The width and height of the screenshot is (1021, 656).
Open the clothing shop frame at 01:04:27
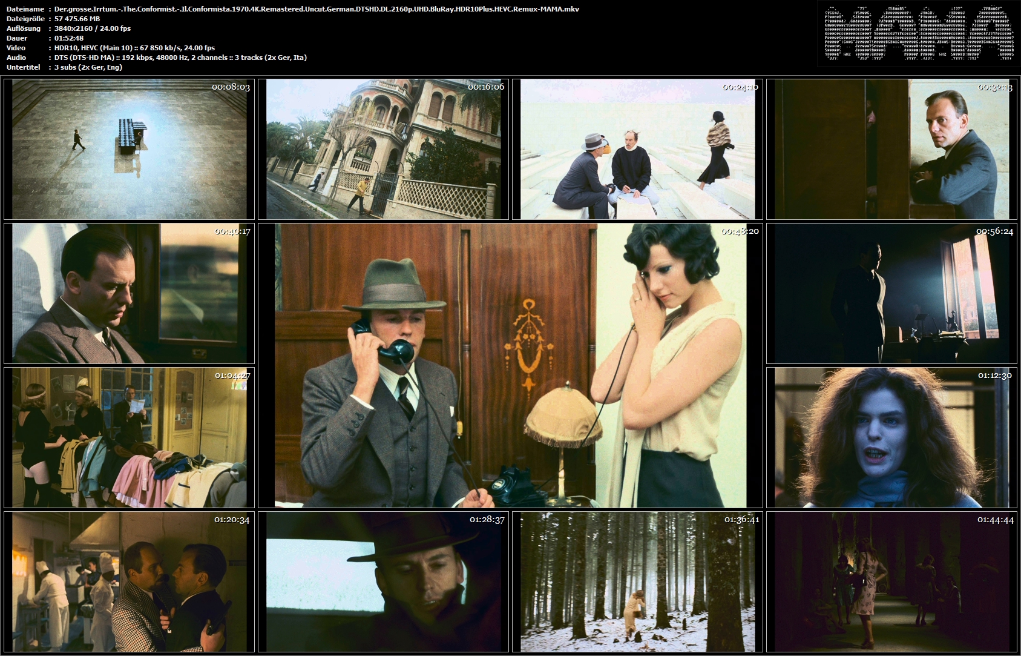pos(130,437)
